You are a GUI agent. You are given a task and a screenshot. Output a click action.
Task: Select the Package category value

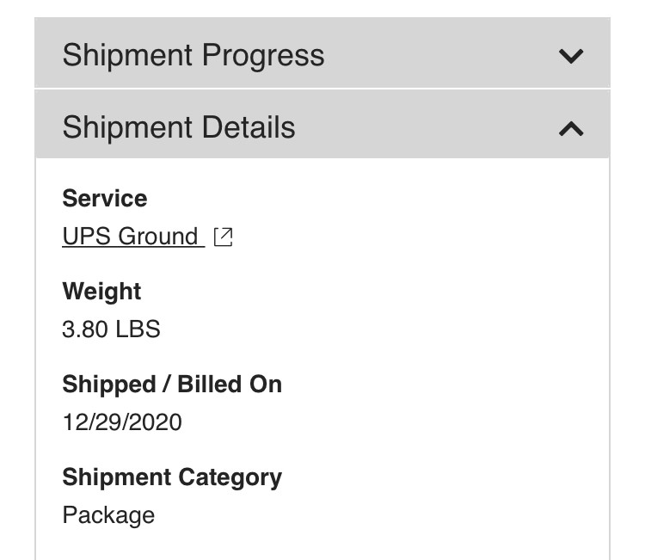(x=108, y=515)
